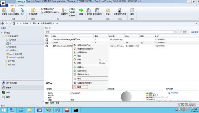This screenshot has height=113, width=199.
Task: Choose 分发内容(D) from context menu
Action: [90, 71]
